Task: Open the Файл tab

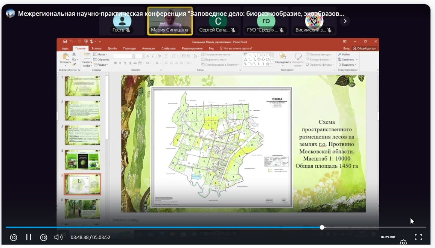Action: (65, 48)
